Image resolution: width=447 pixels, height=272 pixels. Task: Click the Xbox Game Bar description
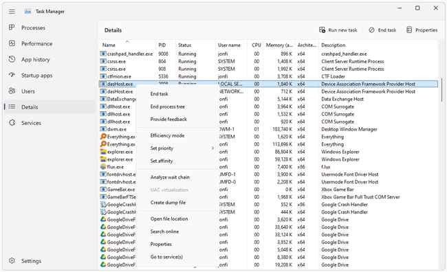[x=338, y=189]
